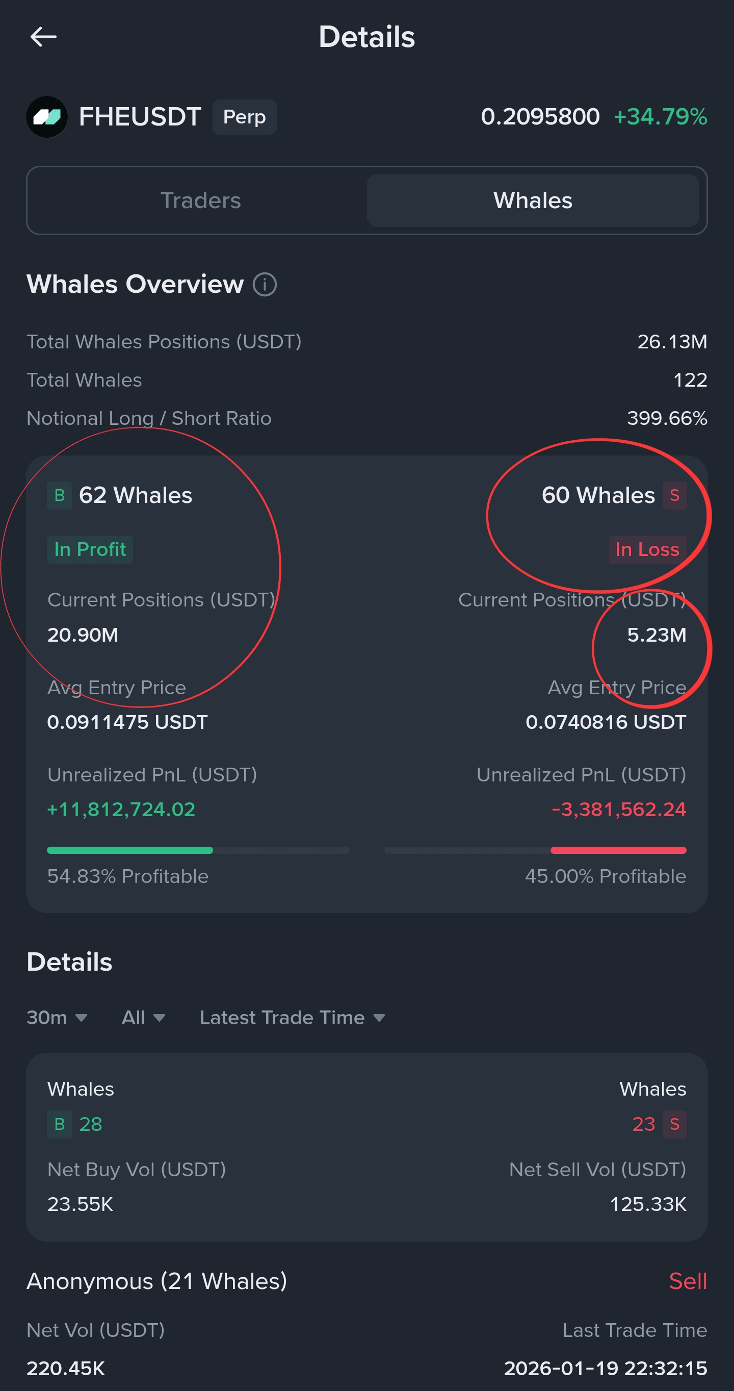Click the green 54.83% profitable progress bar
Screen dimensions: 734x1391
pyautogui.click(x=130, y=850)
